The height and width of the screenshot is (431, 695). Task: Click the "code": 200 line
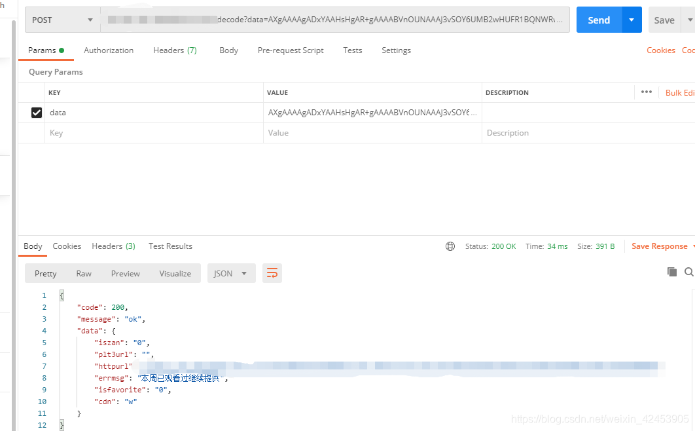(x=102, y=307)
